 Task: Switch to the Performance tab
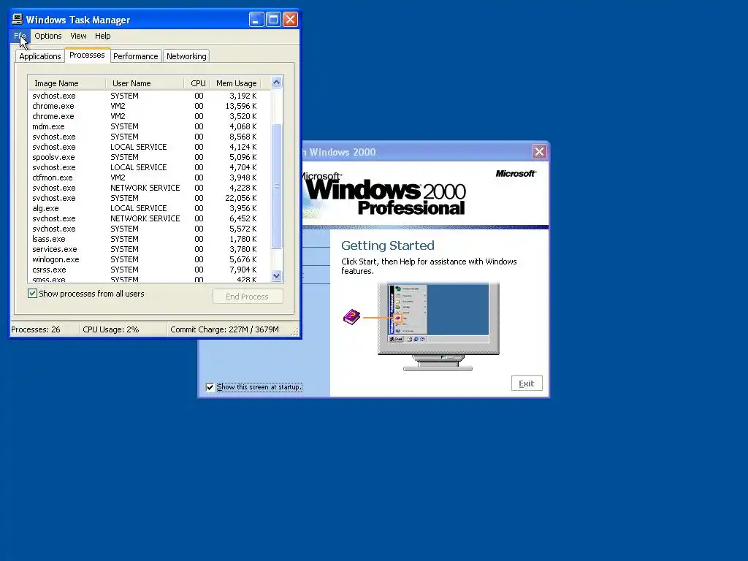point(135,56)
